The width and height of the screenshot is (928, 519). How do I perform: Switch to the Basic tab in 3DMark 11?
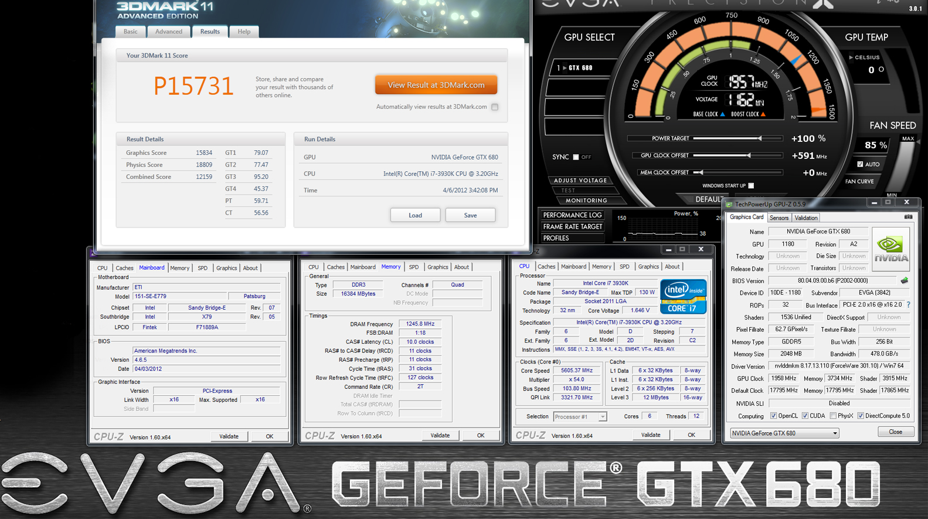tap(130, 32)
